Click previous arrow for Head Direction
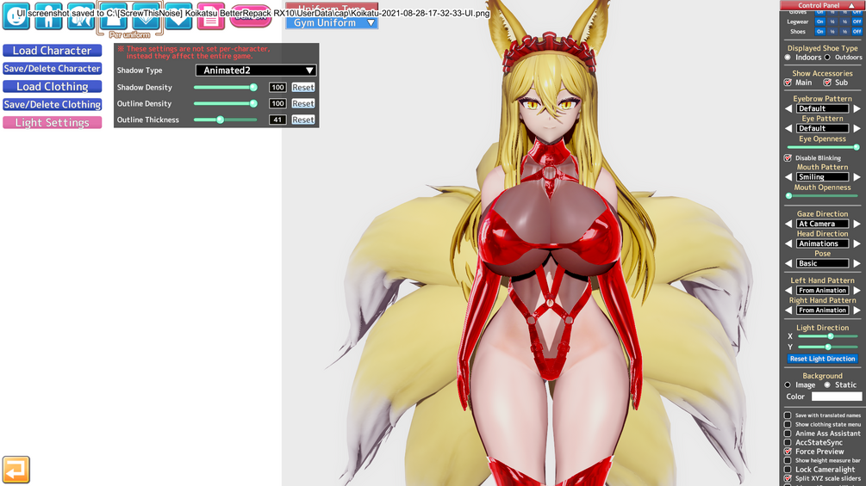Screen dimensions: 866x486 [788, 243]
